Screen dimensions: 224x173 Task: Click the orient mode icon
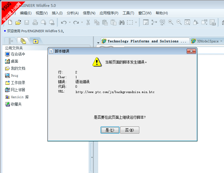tap(162, 22)
